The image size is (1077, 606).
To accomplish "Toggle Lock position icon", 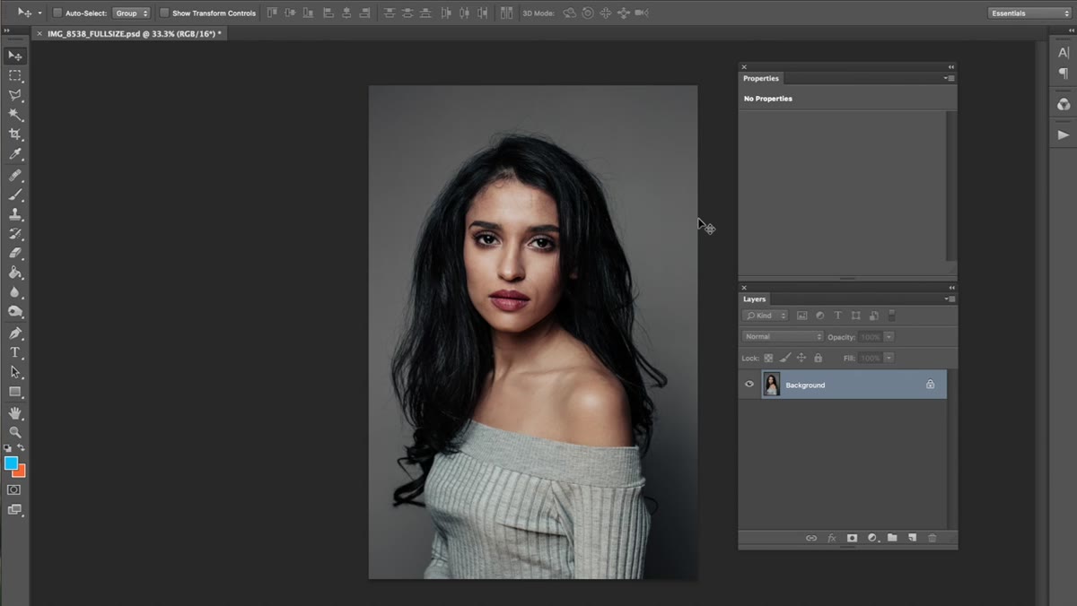I will pos(801,358).
